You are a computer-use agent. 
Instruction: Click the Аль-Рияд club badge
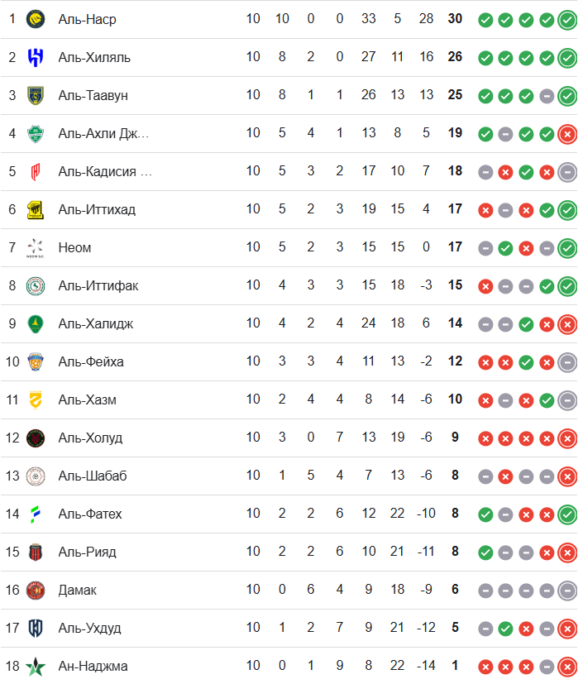(x=36, y=552)
